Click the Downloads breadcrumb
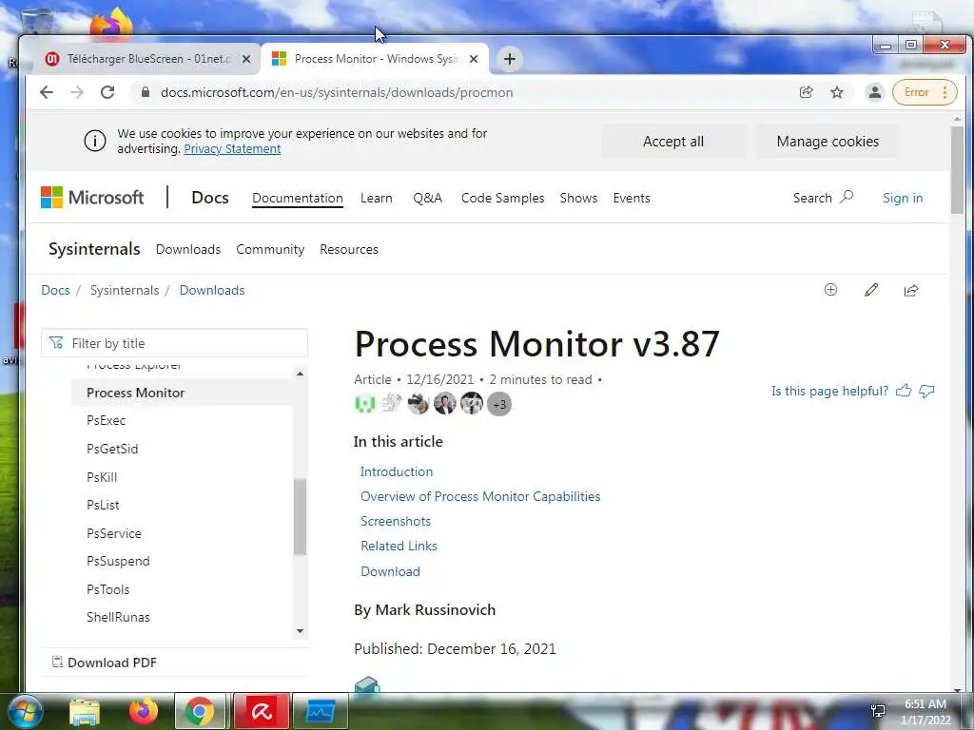This screenshot has width=974, height=730. pos(212,290)
